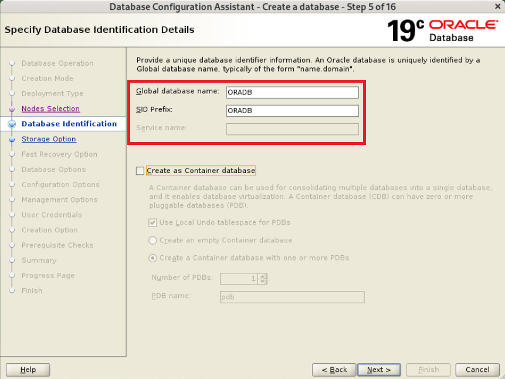The width and height of the screenshot is (505, 379).
Task: Increase the Number of PDBs spinner
Action: (x=263, y=276)
